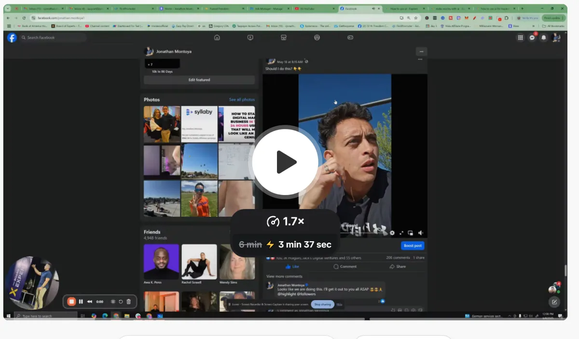Image resolution: width=579 pixels, height=339 pixels.
Task: Change the 1.7× playback speed
Action: point(285,222)
